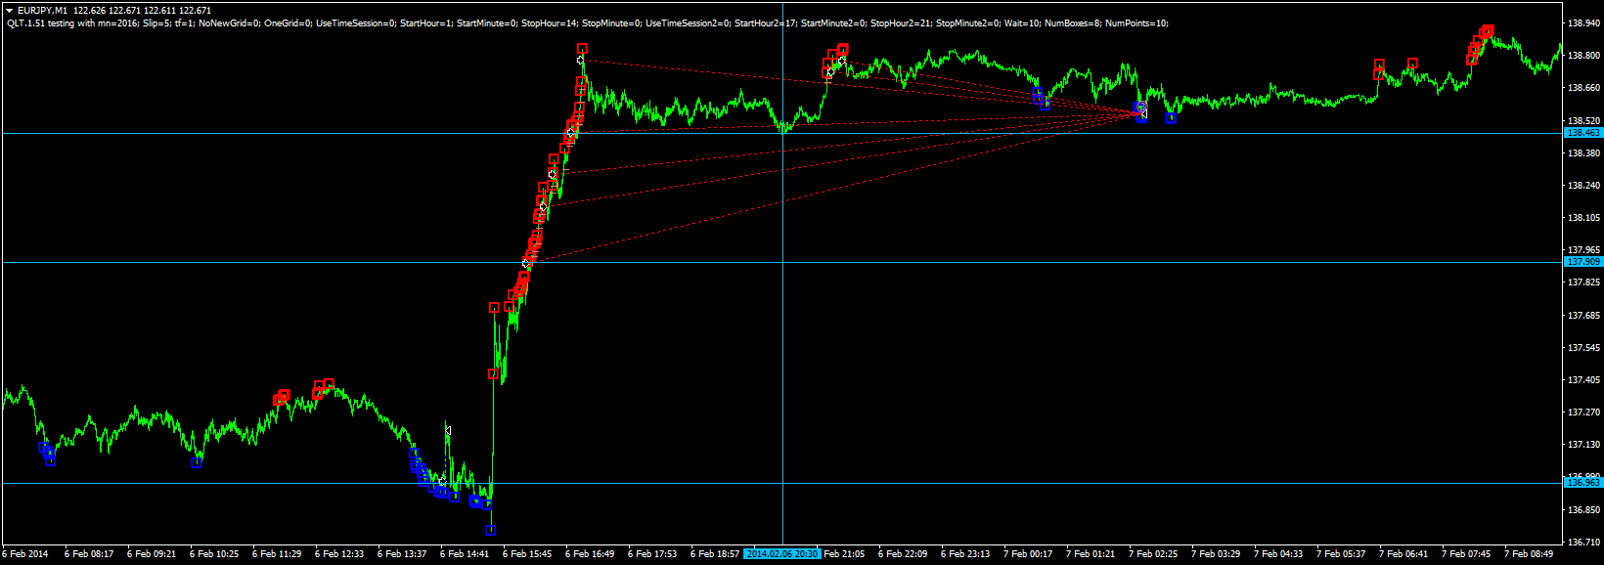Viewport: 1604px width, 565px height.
Task: Click the 137.405 price axis value
Action: [x=1583, y=379]
